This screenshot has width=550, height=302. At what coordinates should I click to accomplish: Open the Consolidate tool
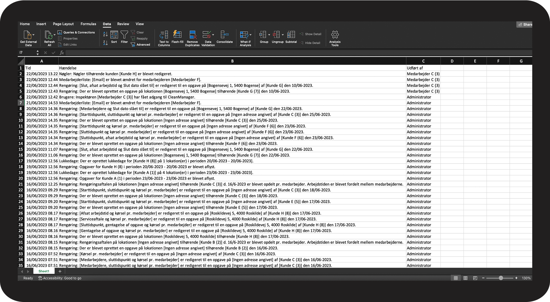pos(224,35)
